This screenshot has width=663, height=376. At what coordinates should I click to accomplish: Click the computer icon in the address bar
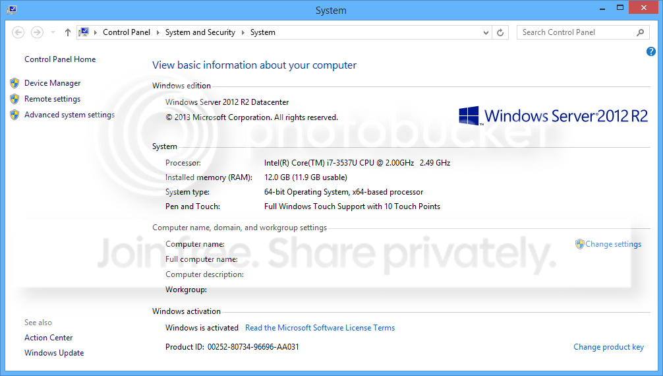[84, 32]
